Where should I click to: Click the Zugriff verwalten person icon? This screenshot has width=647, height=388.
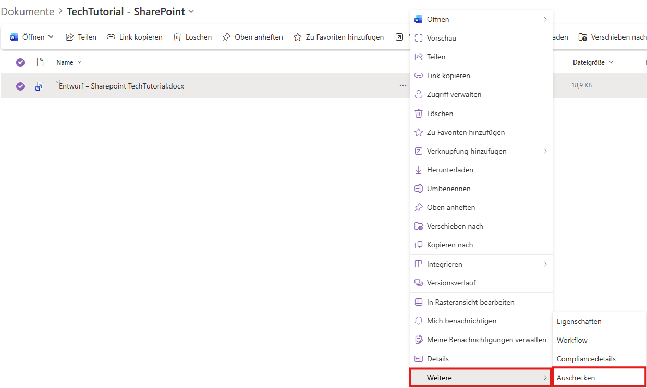point(418,94)
